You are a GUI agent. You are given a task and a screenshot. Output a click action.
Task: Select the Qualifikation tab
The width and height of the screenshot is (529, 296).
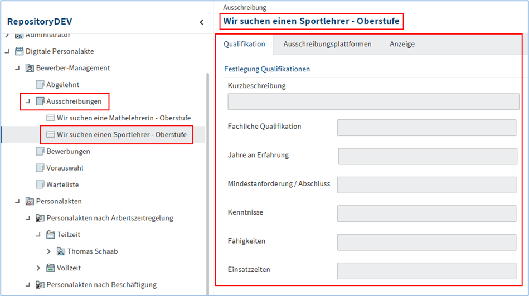pos(244,44)
